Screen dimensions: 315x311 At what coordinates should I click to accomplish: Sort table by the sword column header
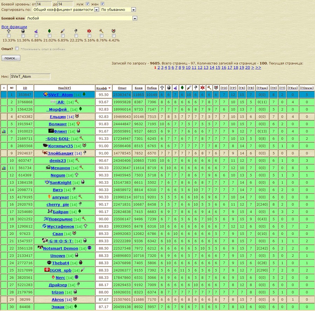click(x=189, y=88)
